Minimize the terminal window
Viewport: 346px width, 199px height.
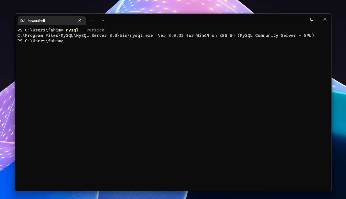pos(299,19)
